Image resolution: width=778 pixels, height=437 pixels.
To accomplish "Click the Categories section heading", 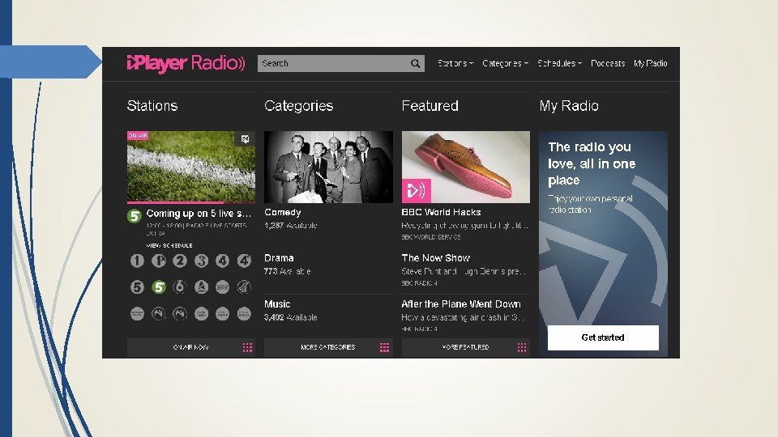I will [x=299, y=106].
